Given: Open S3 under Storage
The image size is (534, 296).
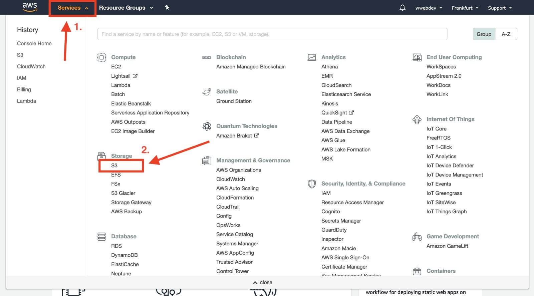Looking at the screenshot, I should pos(114,166).
